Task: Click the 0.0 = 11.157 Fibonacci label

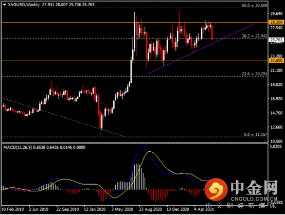Action: click(x=255, y=134)
